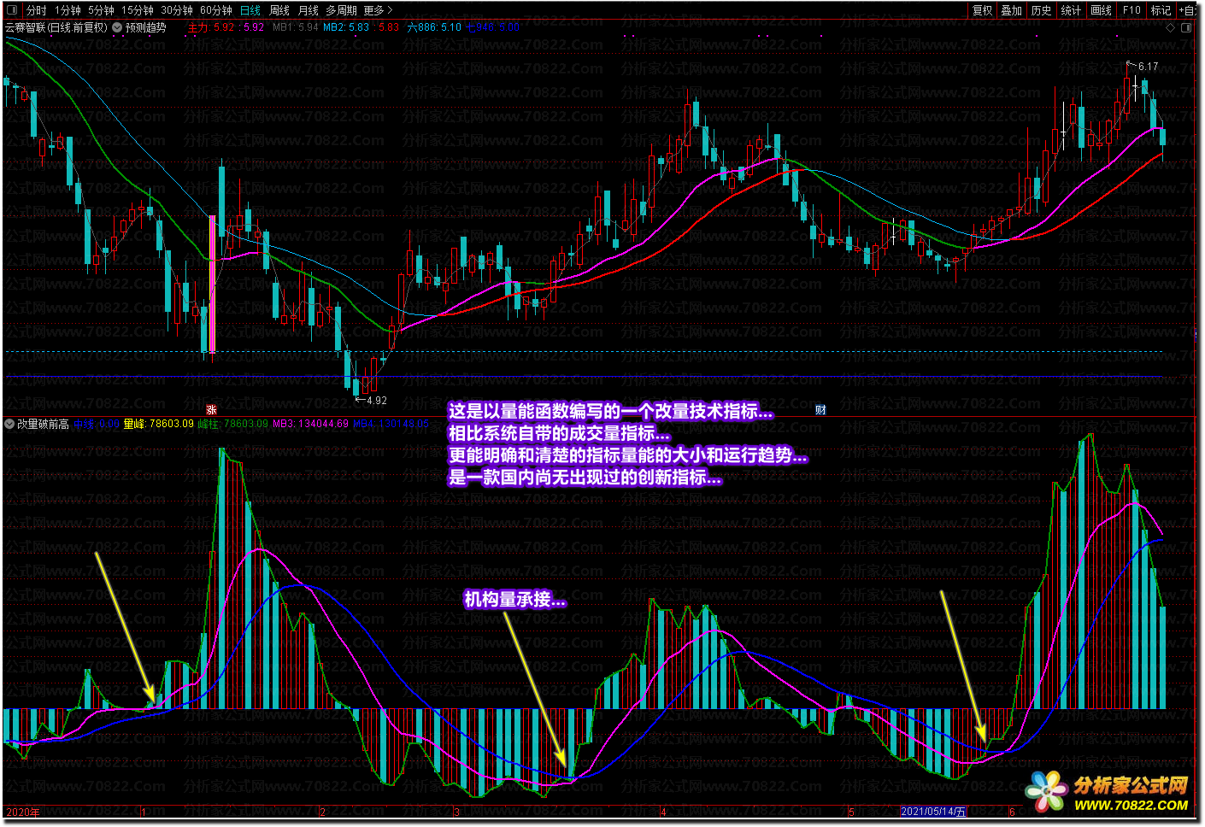Click the 叠加 overlay button
Screen dimensions: 1205x827
click(x=1012, y=10)
